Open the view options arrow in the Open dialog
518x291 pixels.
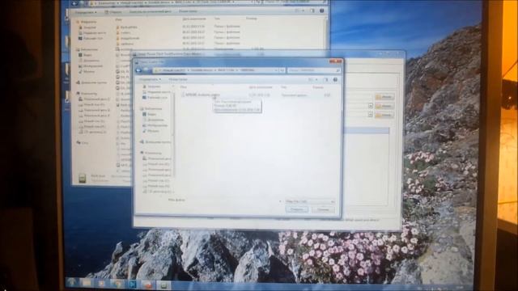click(316, 80)
